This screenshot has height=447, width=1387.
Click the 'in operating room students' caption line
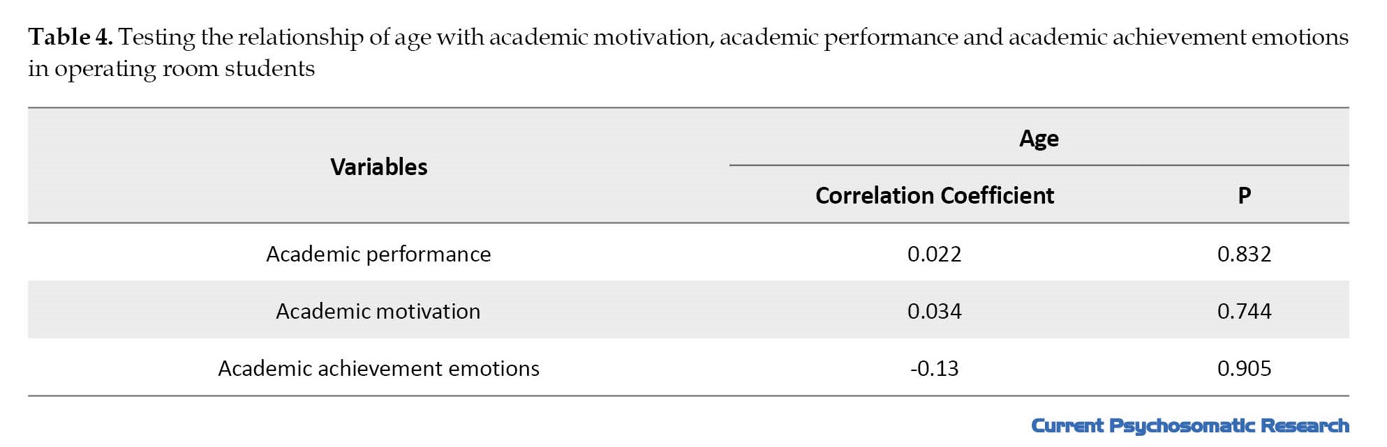[x=171, y=69]
